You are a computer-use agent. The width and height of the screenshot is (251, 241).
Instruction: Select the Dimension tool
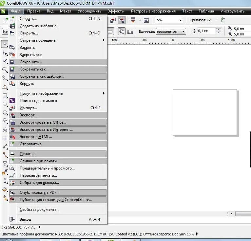click(x=5, y=146)
